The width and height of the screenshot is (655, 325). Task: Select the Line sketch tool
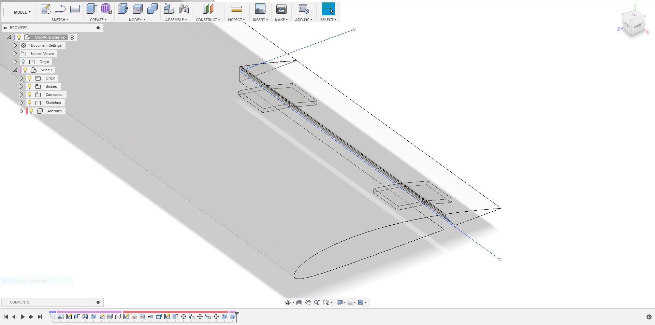tap(60, 9)
